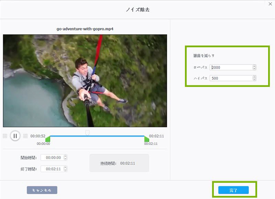The image size is (275, 199).
Task: Focus the ハイパス value field
Action: (x=231, y=78)
